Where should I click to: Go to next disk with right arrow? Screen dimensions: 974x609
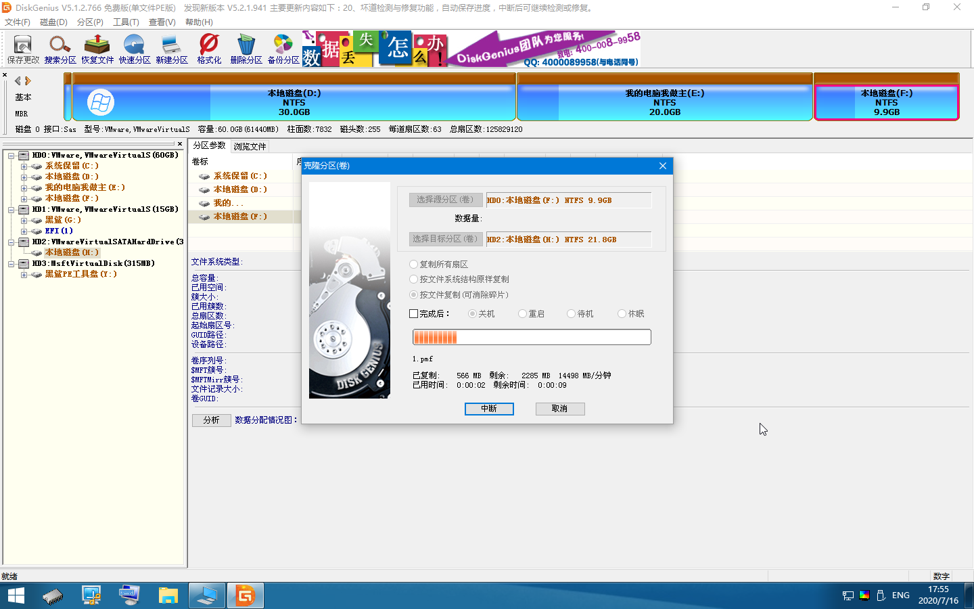tap(28, 81)
